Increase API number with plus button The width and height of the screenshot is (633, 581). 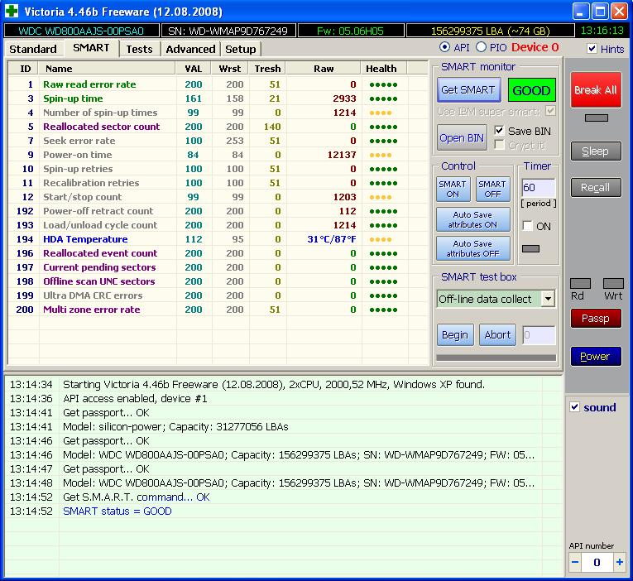(619, 562)
